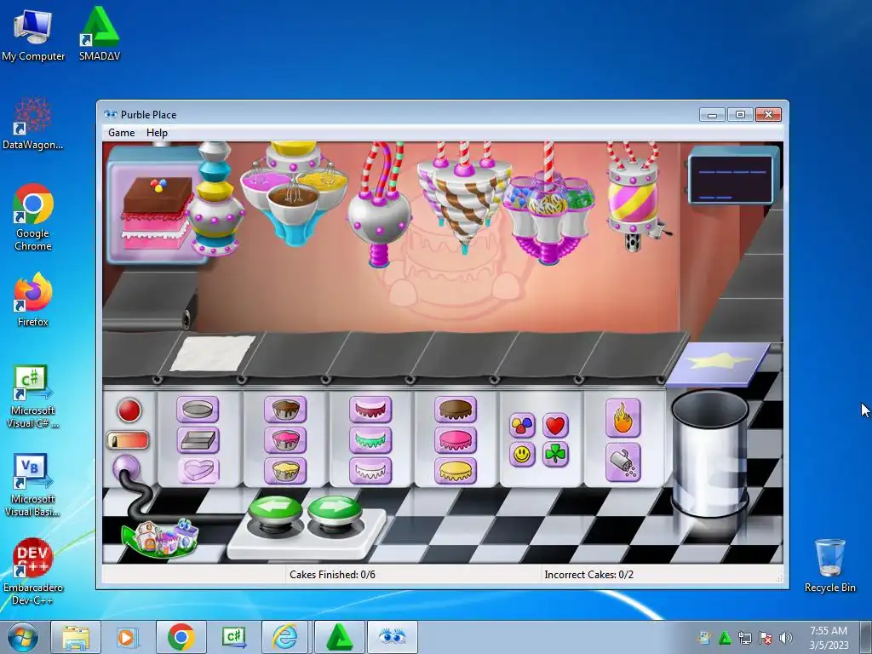This screenshot has width=872, height=654.
Task: Open Microsoft Visual C# desktop shortcut
Action: coord(33,397)
